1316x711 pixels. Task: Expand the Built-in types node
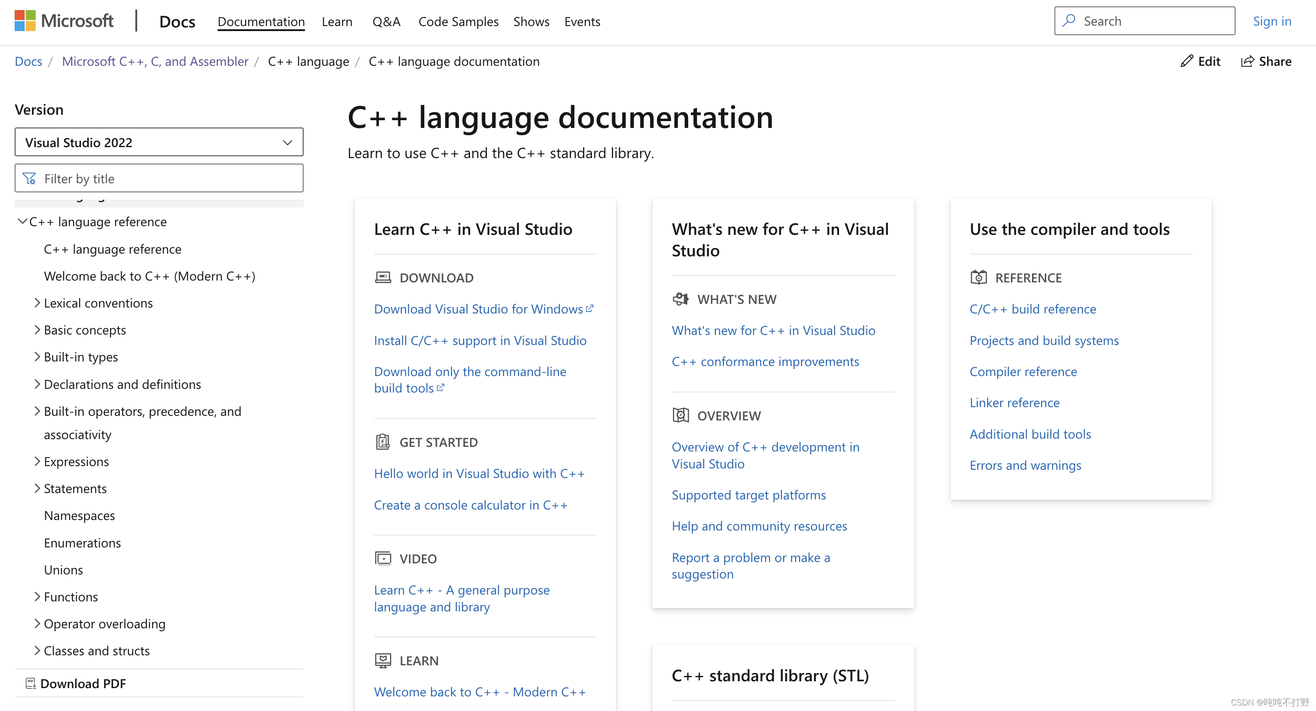[x=37, y=357]
